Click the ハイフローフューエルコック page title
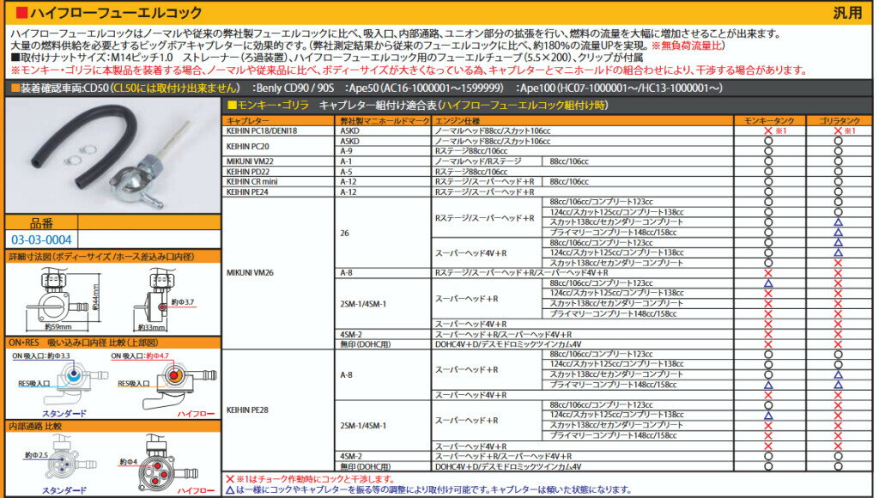This screenshot has height=498, width=879. pyautogui.click(x=116, y=12)
